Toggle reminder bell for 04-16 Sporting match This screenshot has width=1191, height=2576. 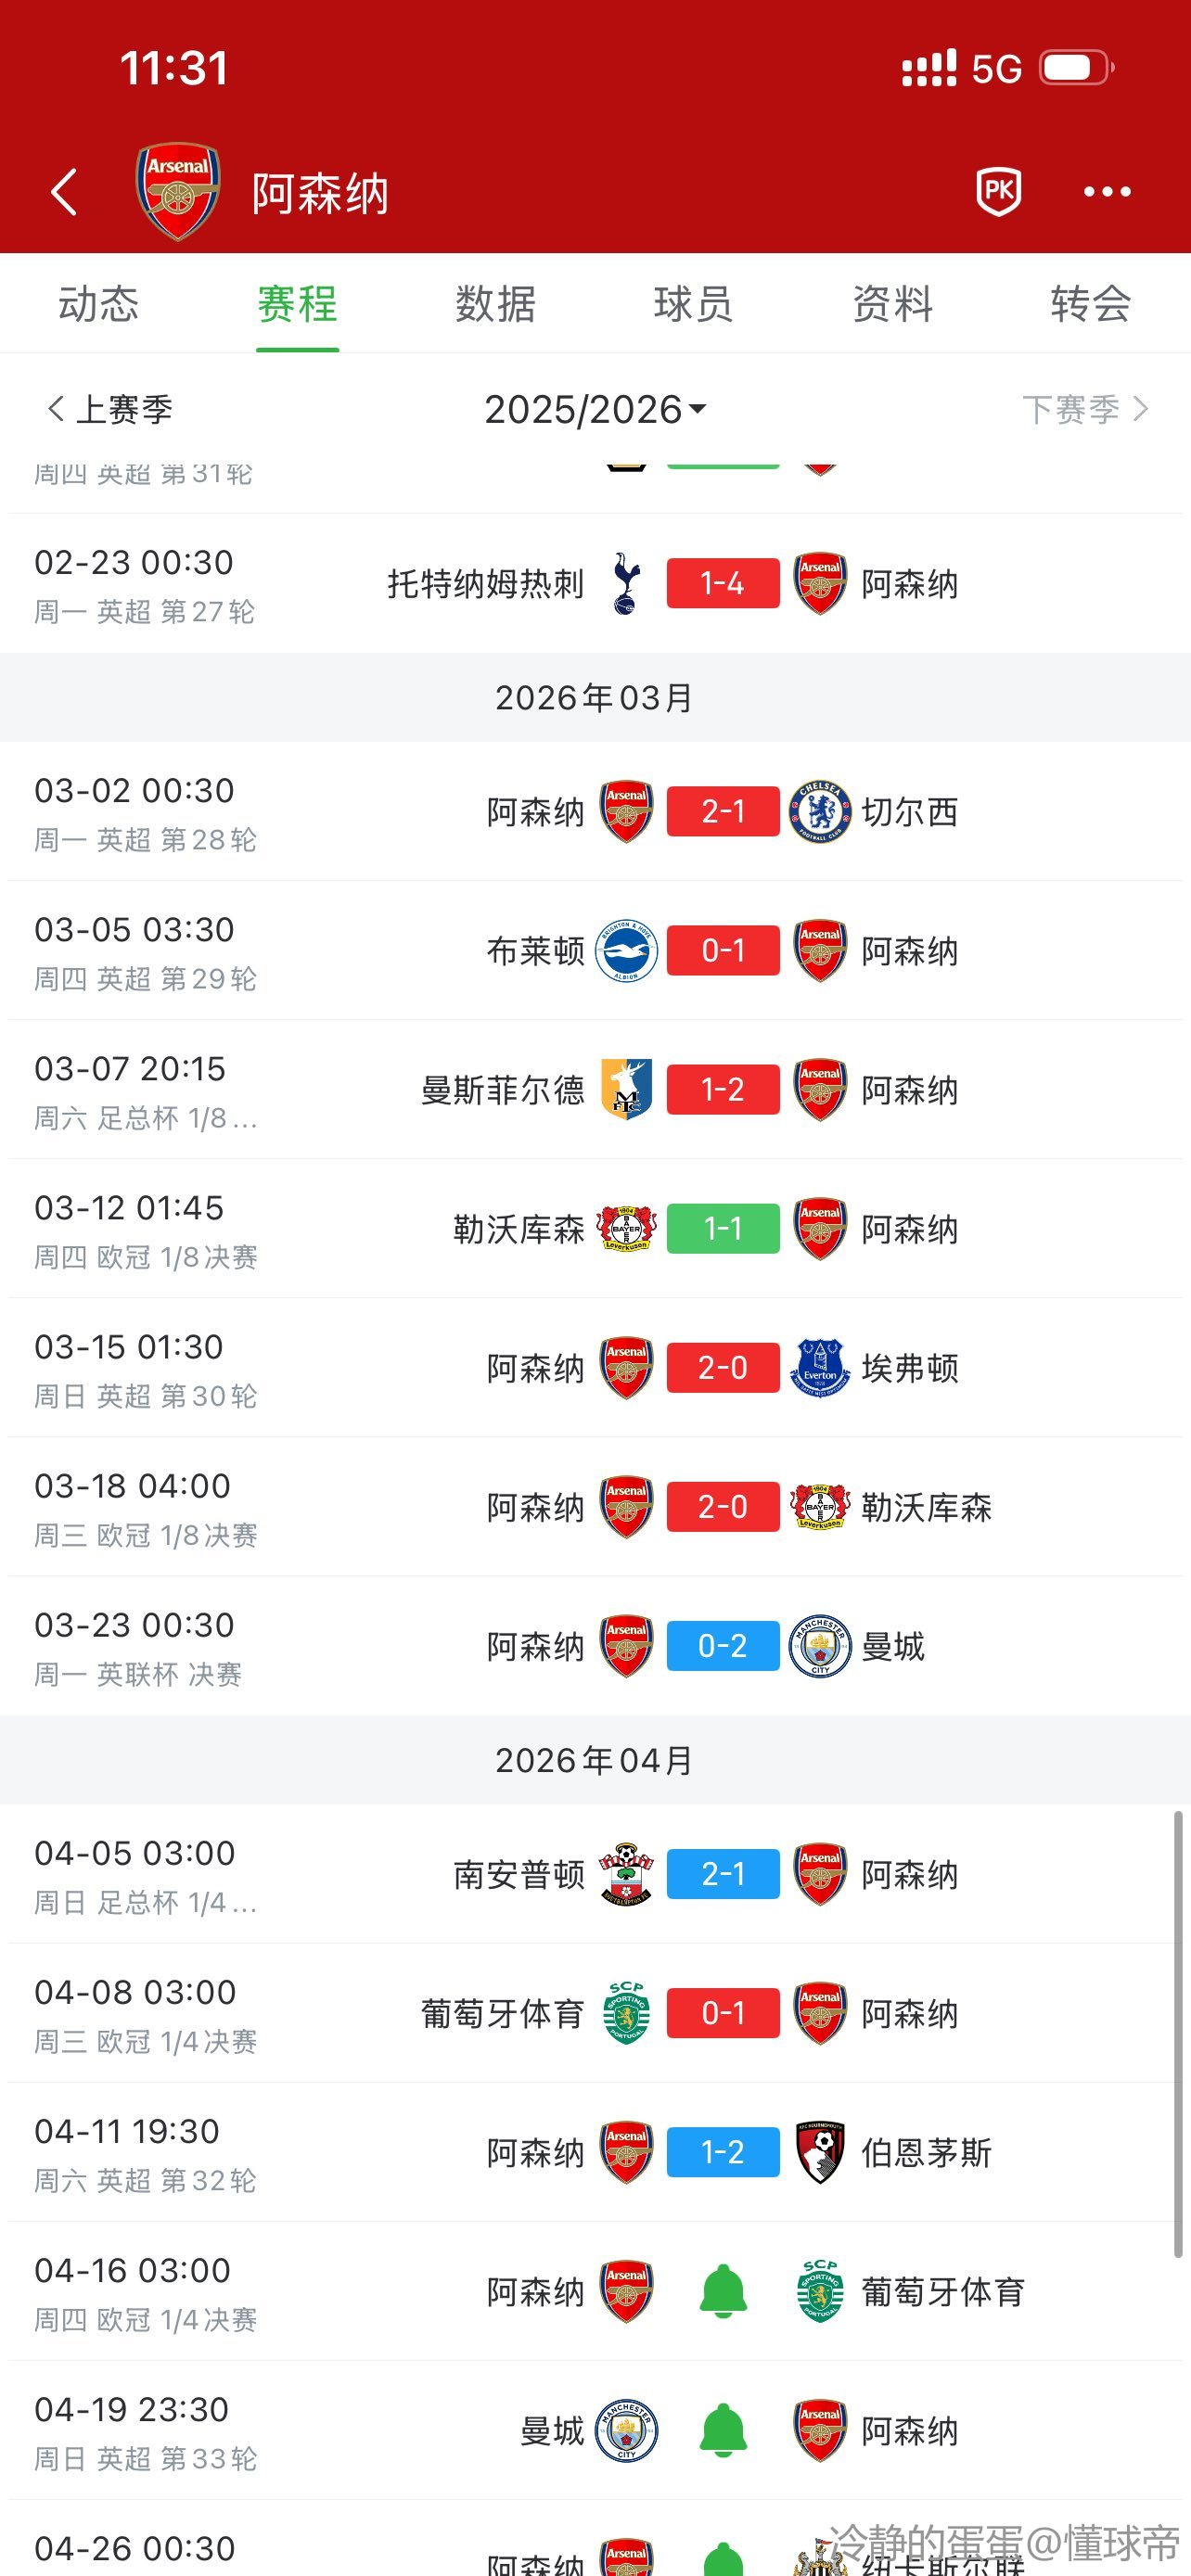click(x=723, y=2291)
